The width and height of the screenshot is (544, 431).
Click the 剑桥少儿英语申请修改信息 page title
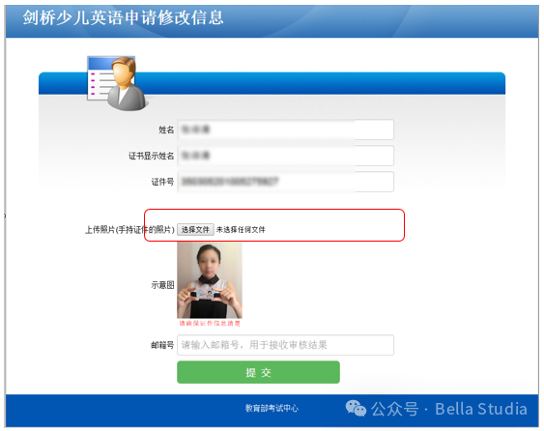tap(123, 17)
